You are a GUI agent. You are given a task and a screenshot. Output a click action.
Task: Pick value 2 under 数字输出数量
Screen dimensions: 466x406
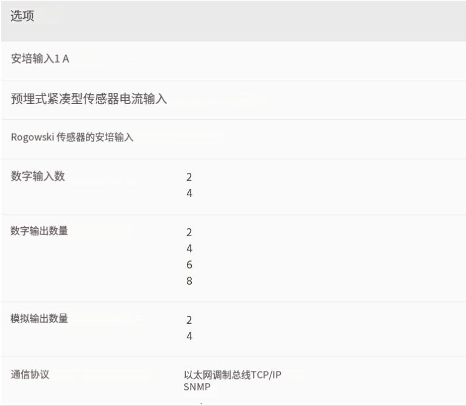[x=189, y=233]
